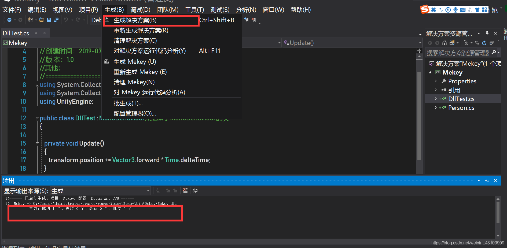Viewport: 507px width, 248px height.
Task: Open the 编辑(E) menu
Action: (x=37, y=10)
